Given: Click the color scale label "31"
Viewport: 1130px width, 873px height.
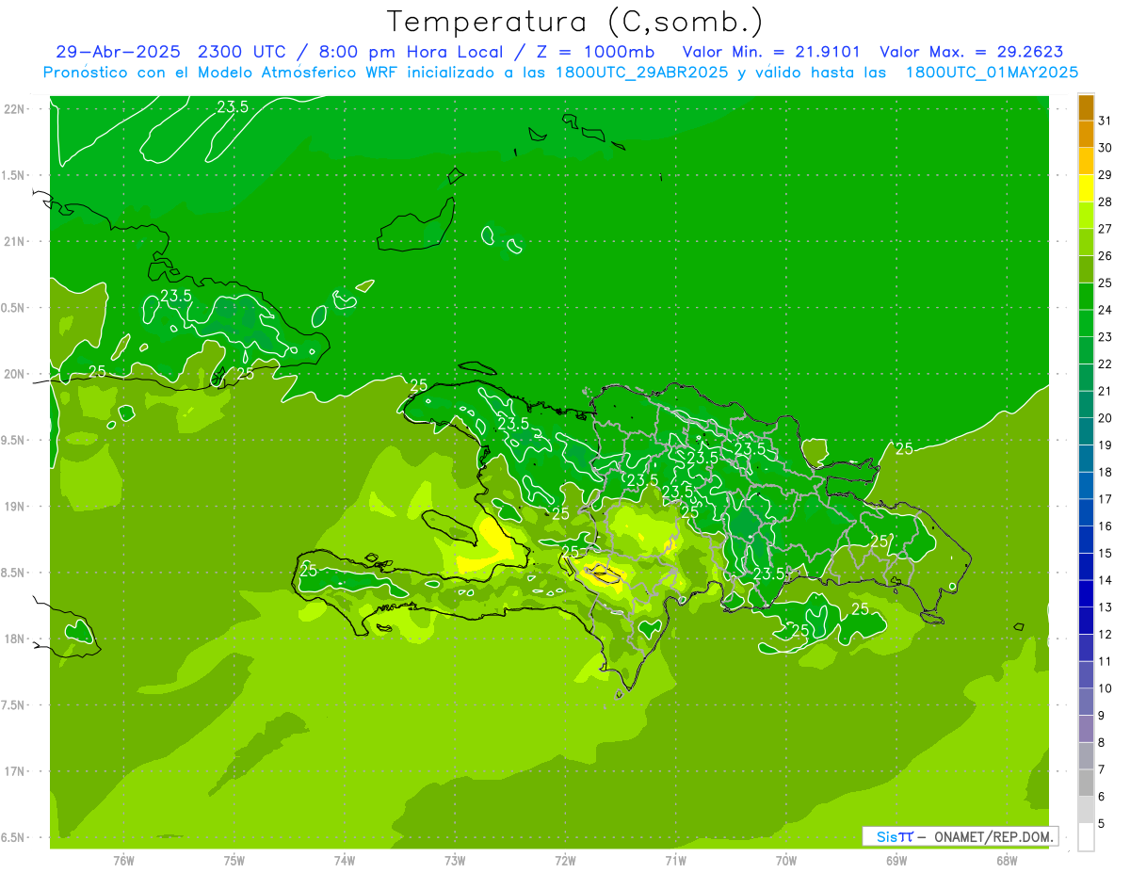Looking at the screenshot, I should click(x=1106, y=121).
